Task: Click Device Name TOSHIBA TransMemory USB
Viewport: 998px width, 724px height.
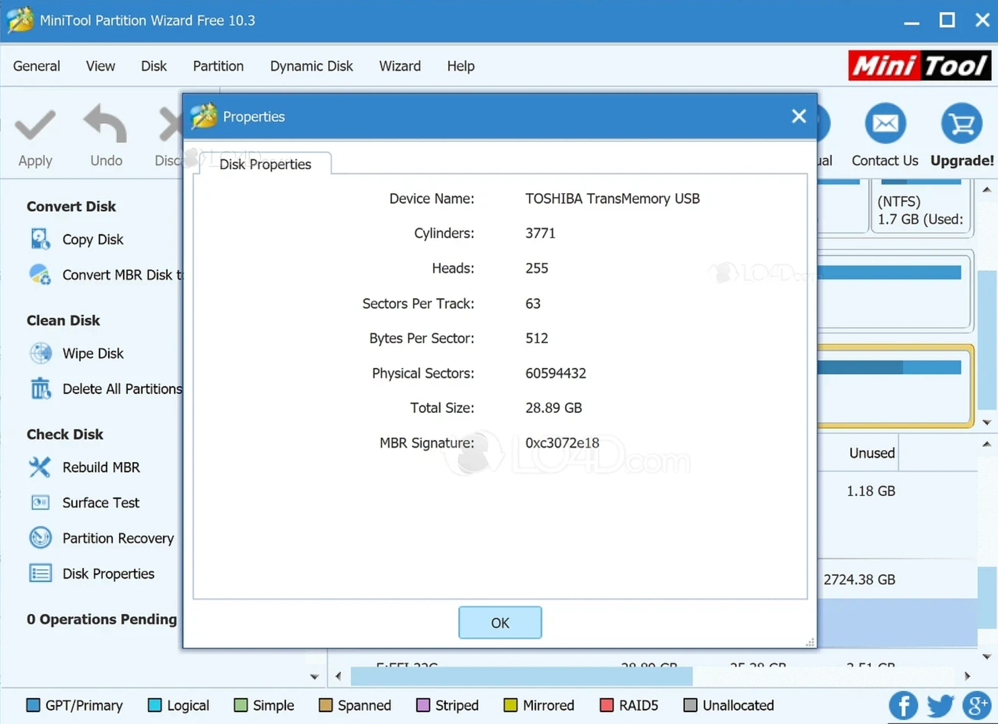Action: (x=612, y=198)
